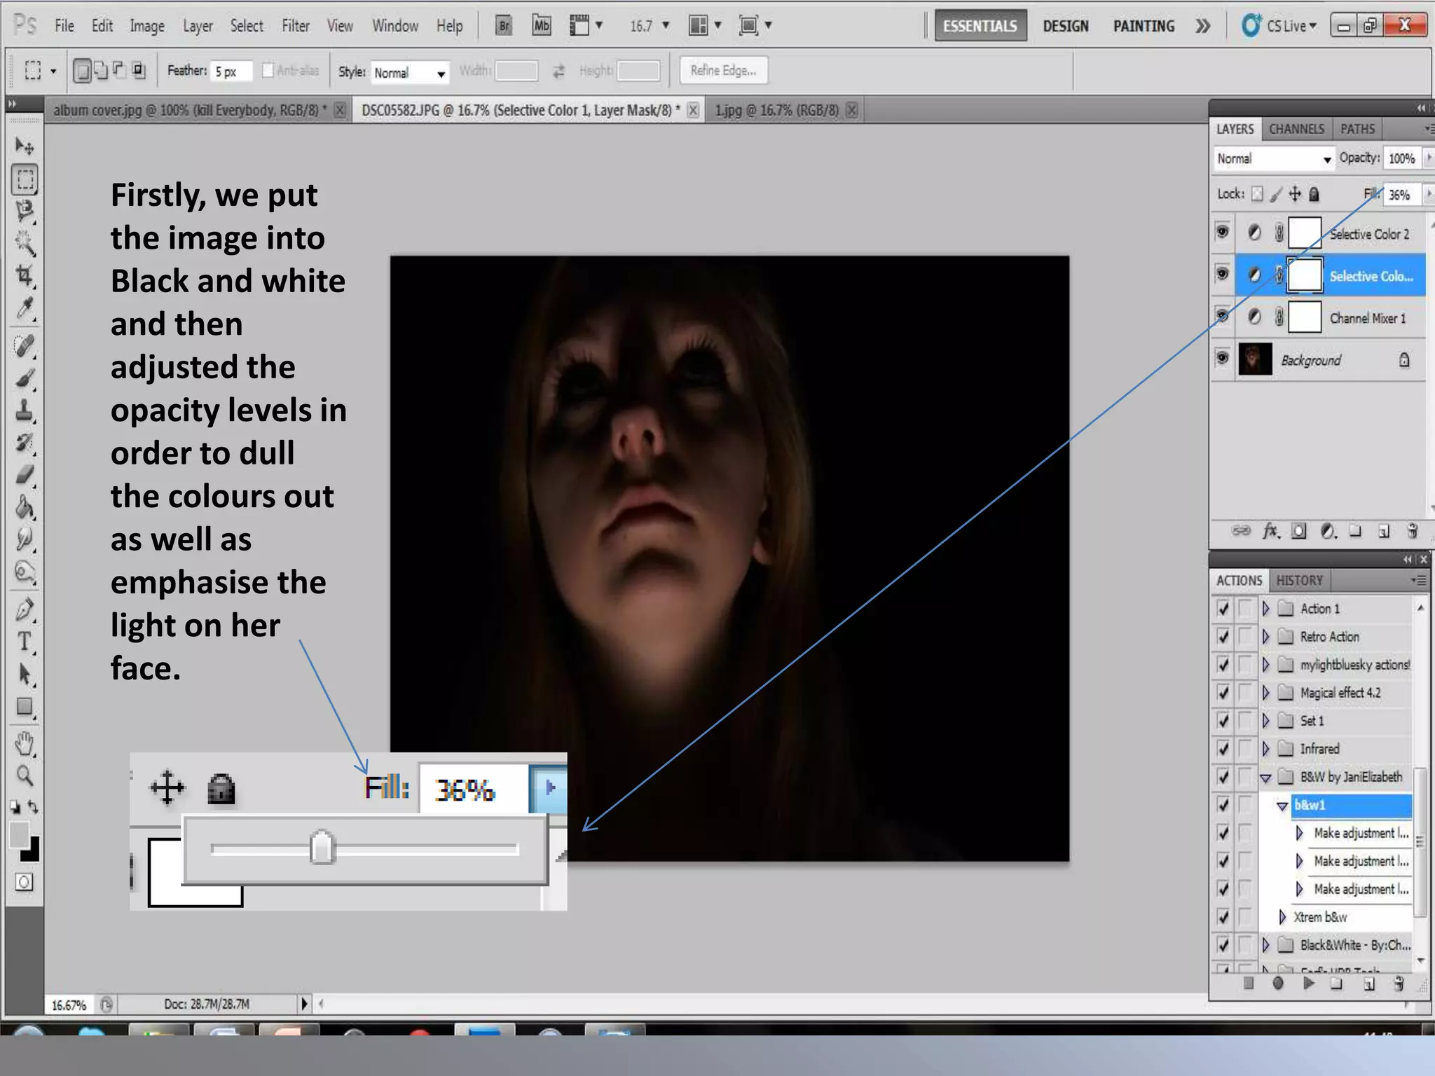
Task: Select the Magic Wand tool
Action: 25,243
